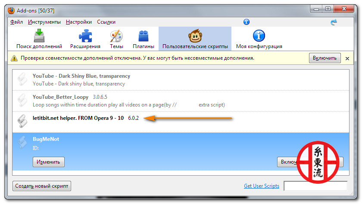This screenshot has height=204, width=362.
Task: Open the Темы palette icon
Action: click(116, 36)
